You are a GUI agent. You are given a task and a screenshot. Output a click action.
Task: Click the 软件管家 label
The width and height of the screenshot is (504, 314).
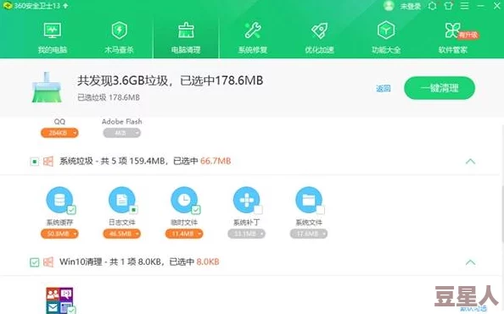coord(452,50)
